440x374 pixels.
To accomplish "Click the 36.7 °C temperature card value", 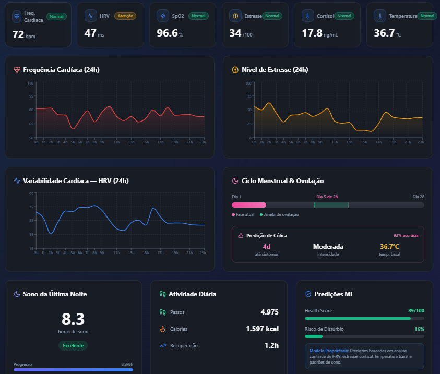I will (x=387, y=33).
